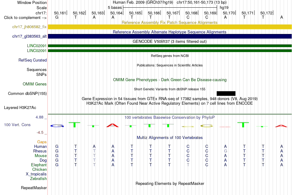Open 'Reference Assembly Alternate Haplotype Sequence Alignments' title

170,32
